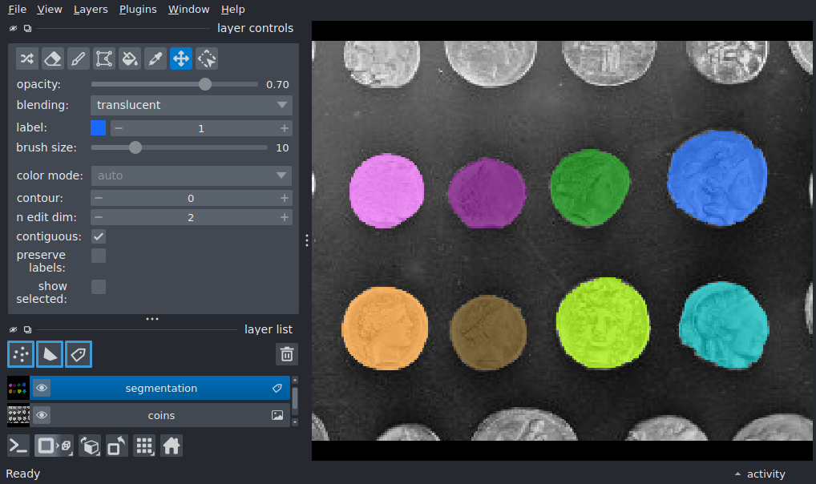Delete selected layer with trash icon

click(x=287, y=354)
